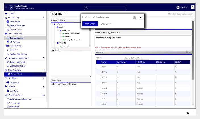Collapse the Security section chevron

point(43,87)
